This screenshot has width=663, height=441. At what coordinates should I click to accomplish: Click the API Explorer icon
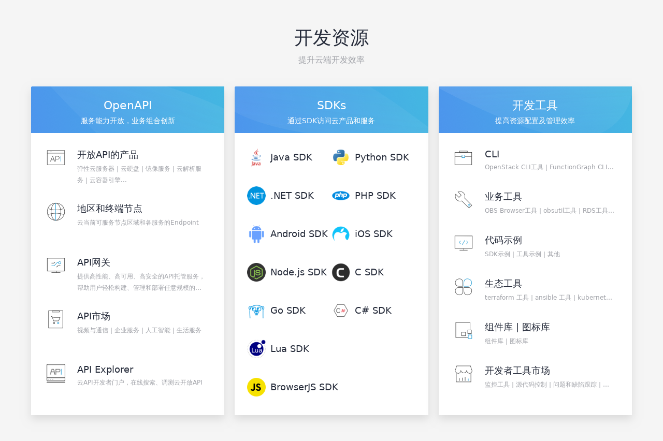pyautogui.click(x=55, y=373)
